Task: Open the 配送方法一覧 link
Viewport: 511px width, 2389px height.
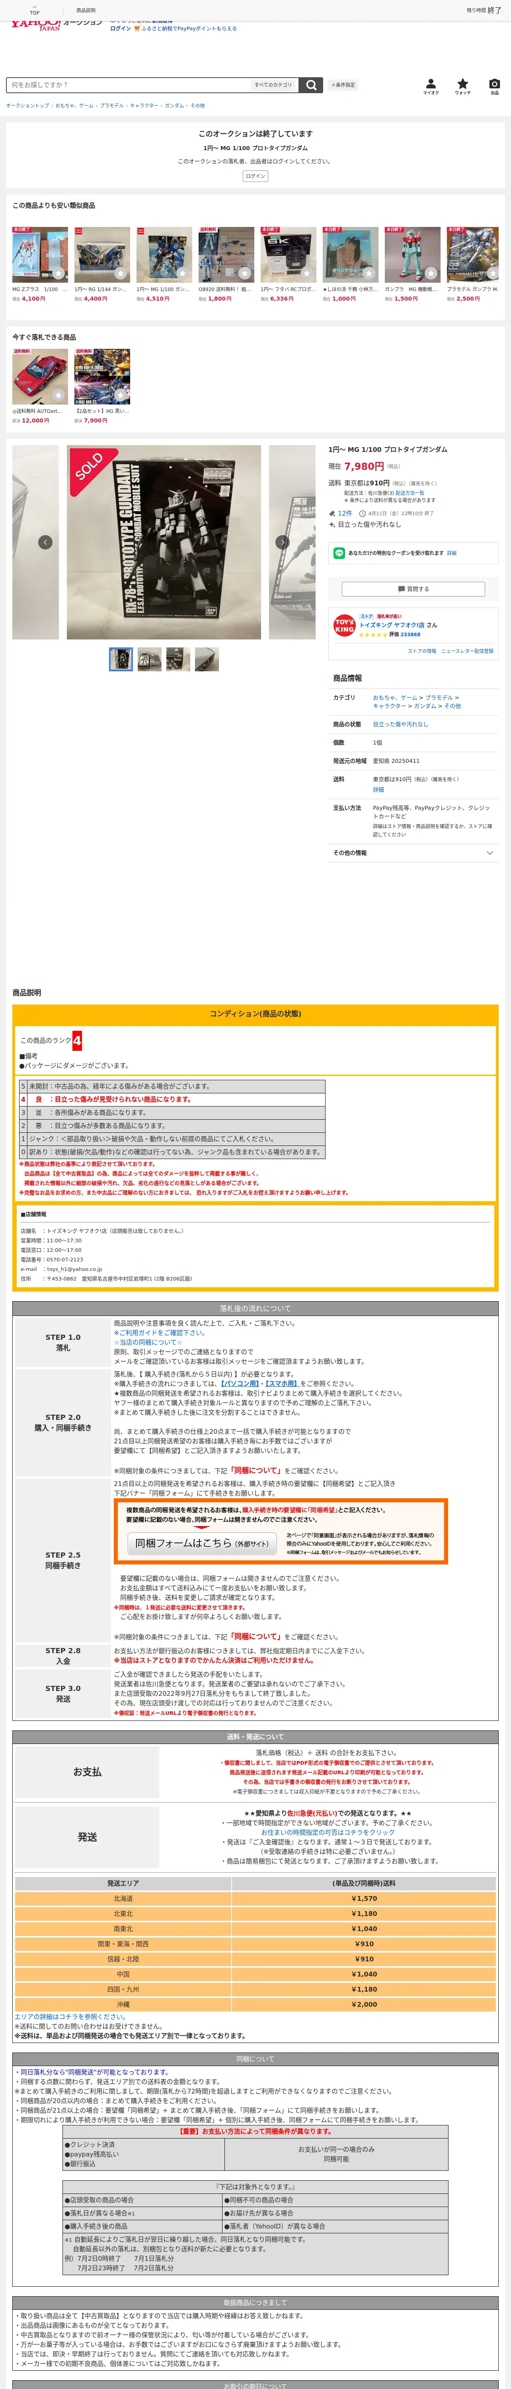Action: tap(410, 493)
